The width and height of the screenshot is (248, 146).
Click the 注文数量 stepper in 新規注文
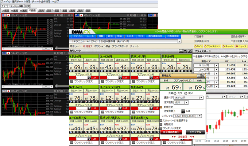[183, 111]
